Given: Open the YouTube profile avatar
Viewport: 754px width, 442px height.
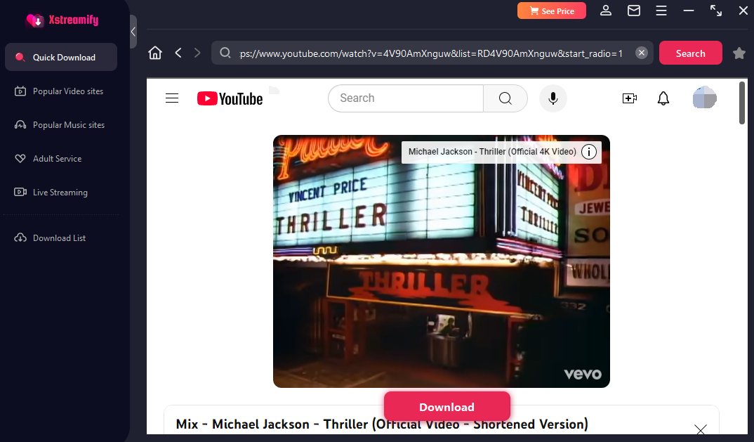Looking at the screenshot, I should click(704, 98).
